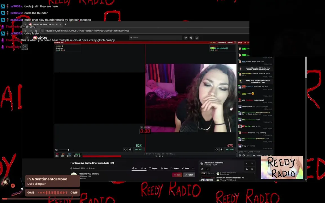Click the playlist icon beside Battle Chat open beta
The height and width of the screenshot is (203, 325).
(201, 164)
